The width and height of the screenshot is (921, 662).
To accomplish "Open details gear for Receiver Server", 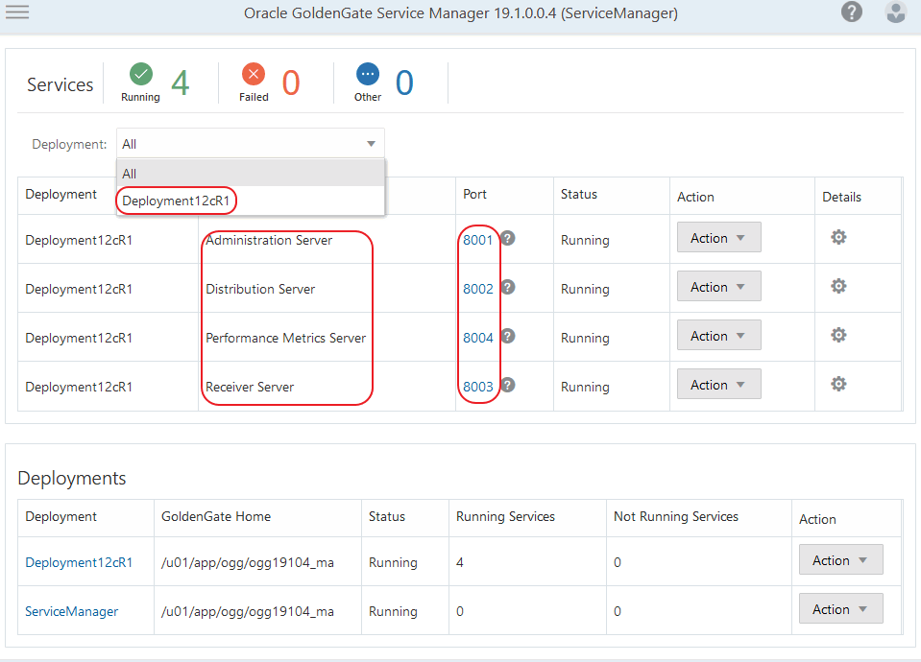I will pos(838,384).
